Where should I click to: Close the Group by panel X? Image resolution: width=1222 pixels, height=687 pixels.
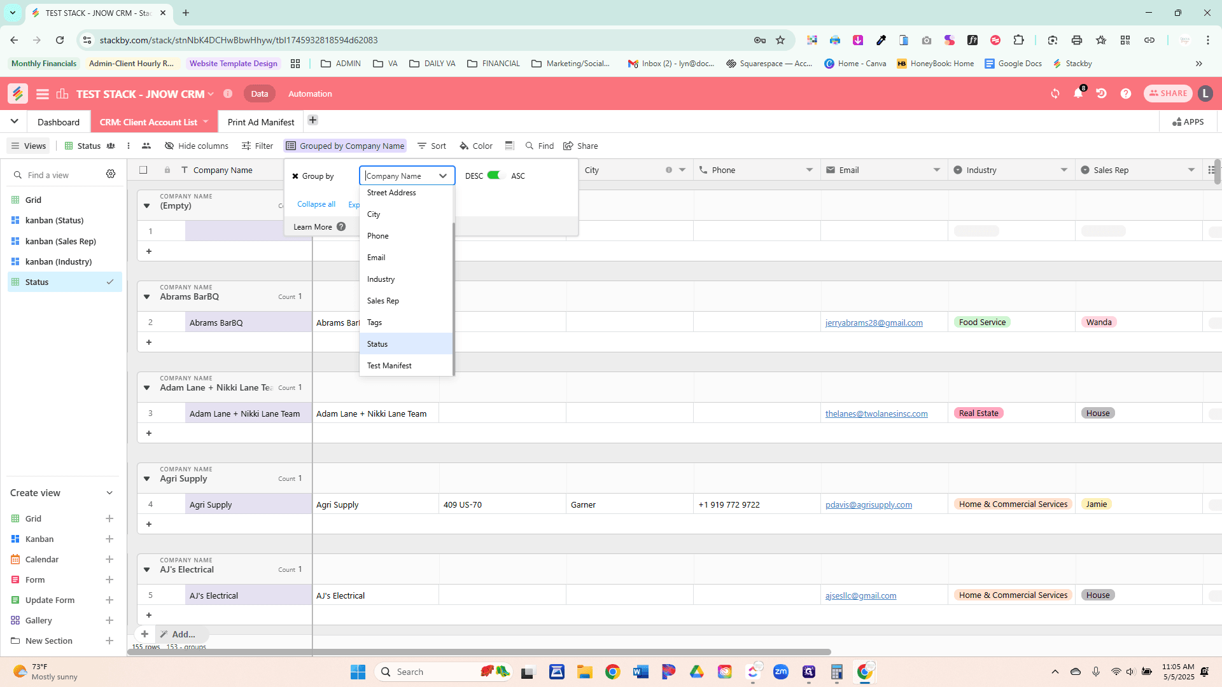[x=295, y=176]
